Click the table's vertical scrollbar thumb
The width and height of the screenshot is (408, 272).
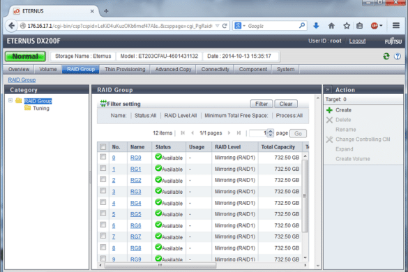tap(305, 196)
